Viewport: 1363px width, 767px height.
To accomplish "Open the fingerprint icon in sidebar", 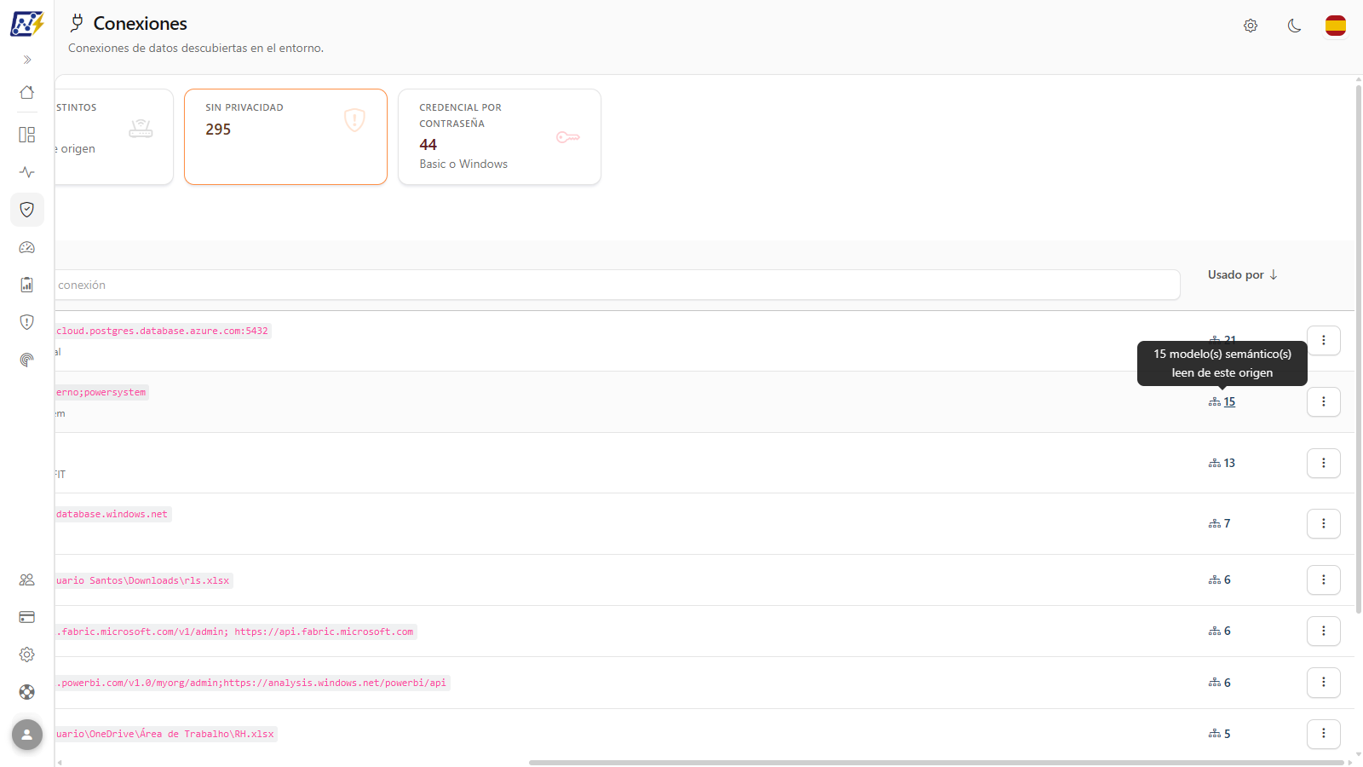I will point(27,360).
